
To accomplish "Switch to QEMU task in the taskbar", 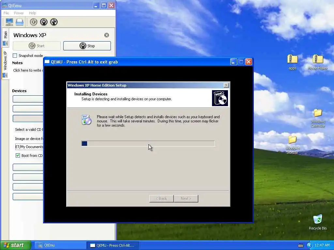I will (x=113, y=245).
